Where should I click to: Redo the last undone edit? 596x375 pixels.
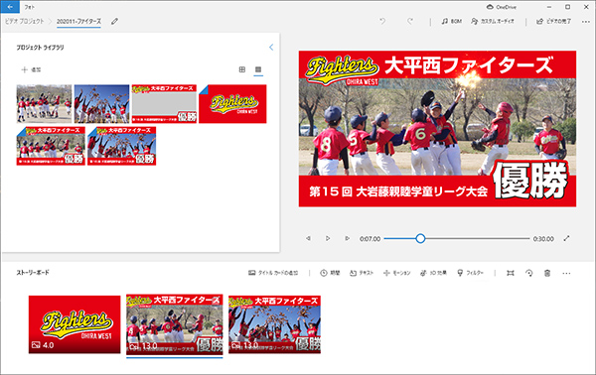click(409, 21)
